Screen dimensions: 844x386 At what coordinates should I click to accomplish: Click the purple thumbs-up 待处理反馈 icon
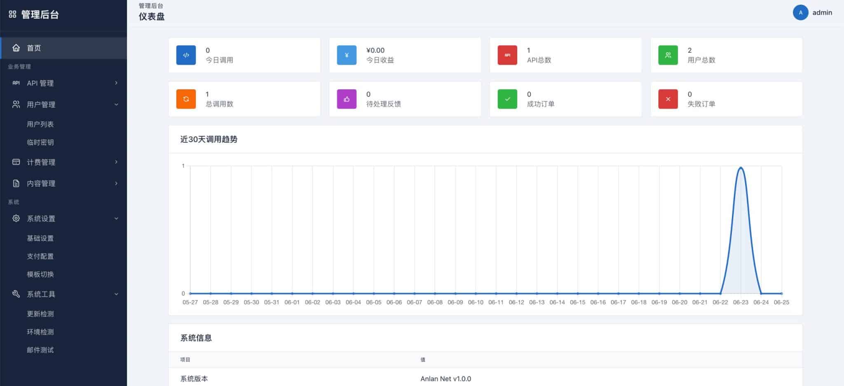coord(347,99)
